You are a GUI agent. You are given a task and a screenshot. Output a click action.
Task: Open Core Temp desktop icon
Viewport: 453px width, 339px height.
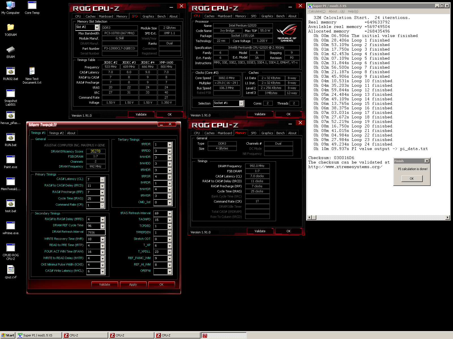pyautogui.click(x=32, y=8)
